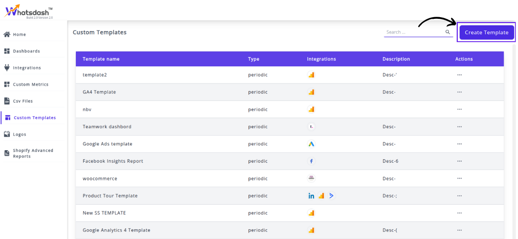Click Google Analytics icon in template2 row
Viewport: 518px width, 239px height.
pos(311,75)
